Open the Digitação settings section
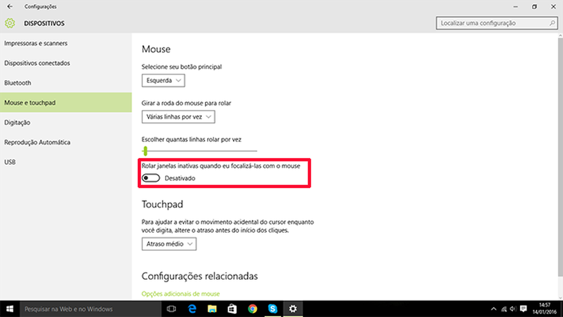Screen dimensions: 563x317 pyautogui.click(x=66, y=122)
